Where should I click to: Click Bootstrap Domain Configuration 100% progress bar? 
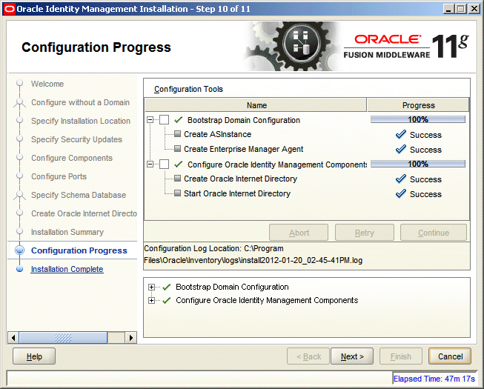point(418,119)
